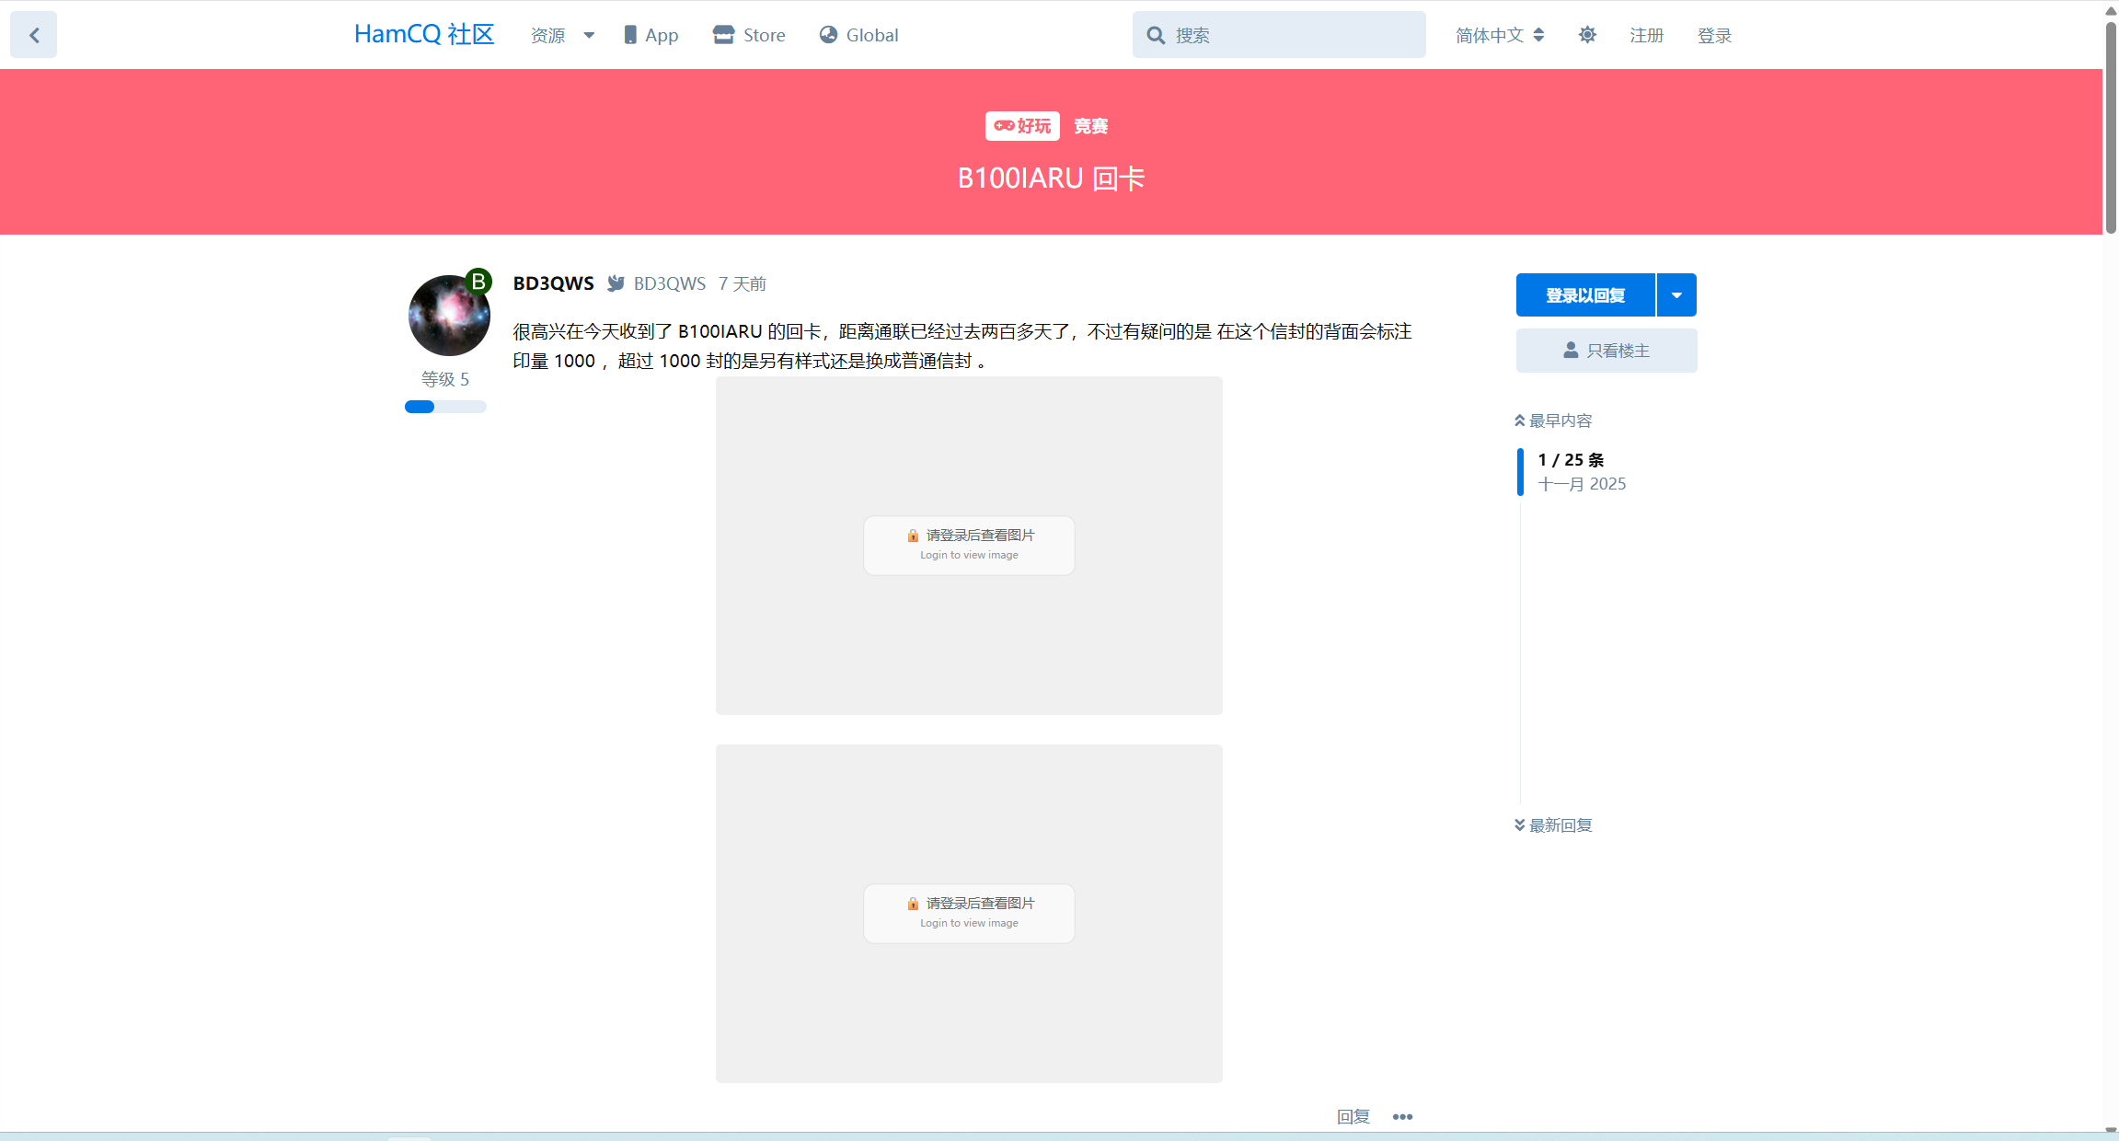Toggle the light/dark theme icon
The image size is (2119, 1141).
pyautogui.click(x=1587, y=35)
